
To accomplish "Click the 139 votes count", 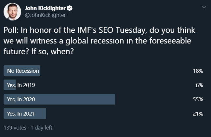I will click(15, 128).
